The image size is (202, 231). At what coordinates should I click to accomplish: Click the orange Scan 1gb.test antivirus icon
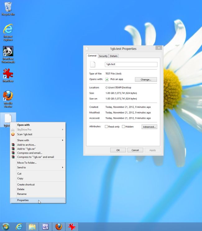click(x=13, y=134)
